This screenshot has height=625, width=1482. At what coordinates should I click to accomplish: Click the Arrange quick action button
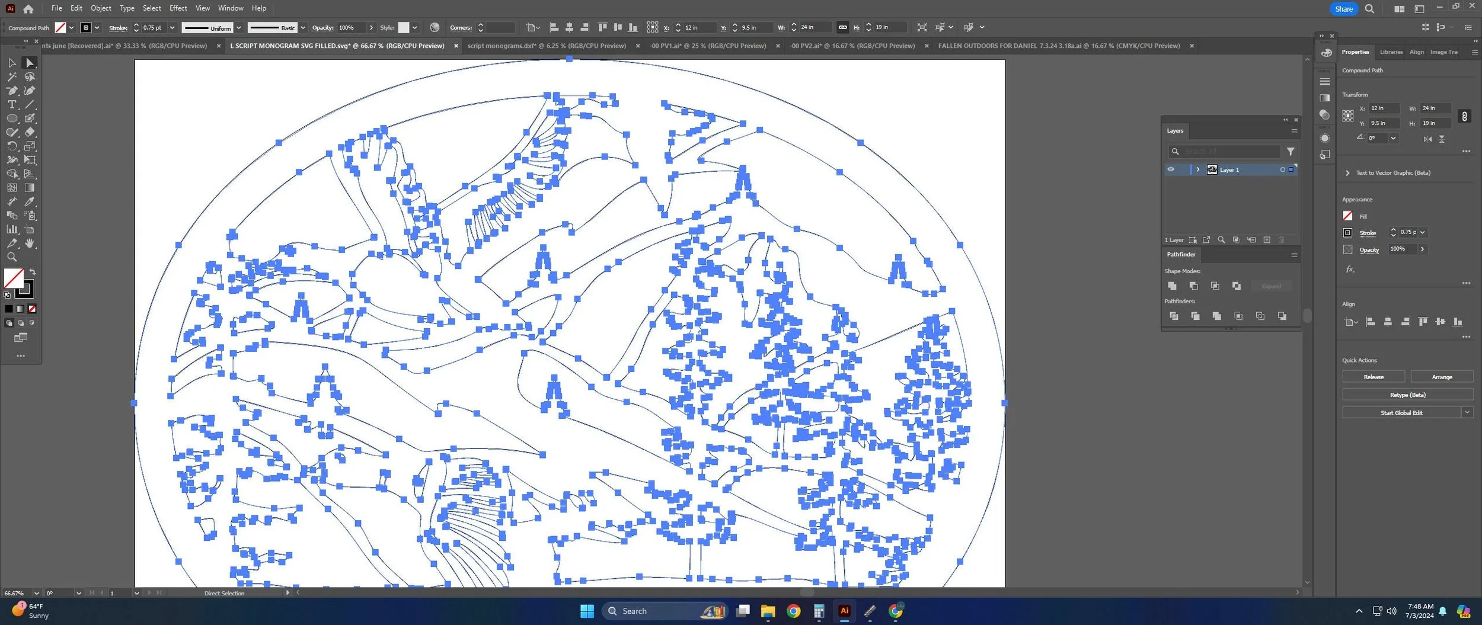click(1442, 377)
